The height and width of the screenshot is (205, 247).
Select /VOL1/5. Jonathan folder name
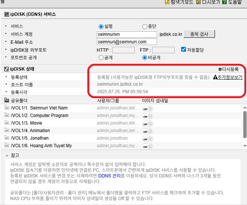pyautogui.click(x=30, y=138)
